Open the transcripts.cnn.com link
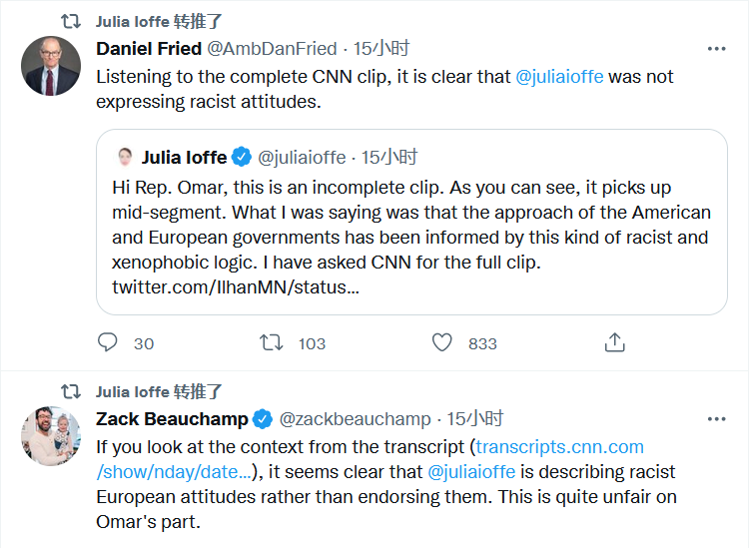The image size is (749, 548). pos(559,446)
